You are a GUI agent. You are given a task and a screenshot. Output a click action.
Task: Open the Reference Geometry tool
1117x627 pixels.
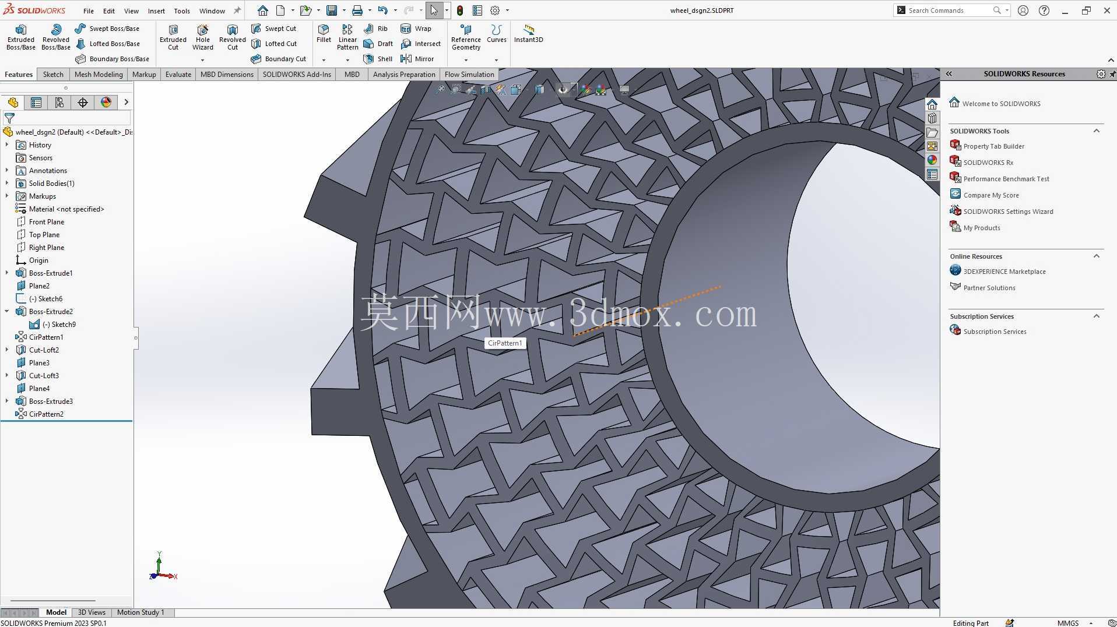(466, 37)
